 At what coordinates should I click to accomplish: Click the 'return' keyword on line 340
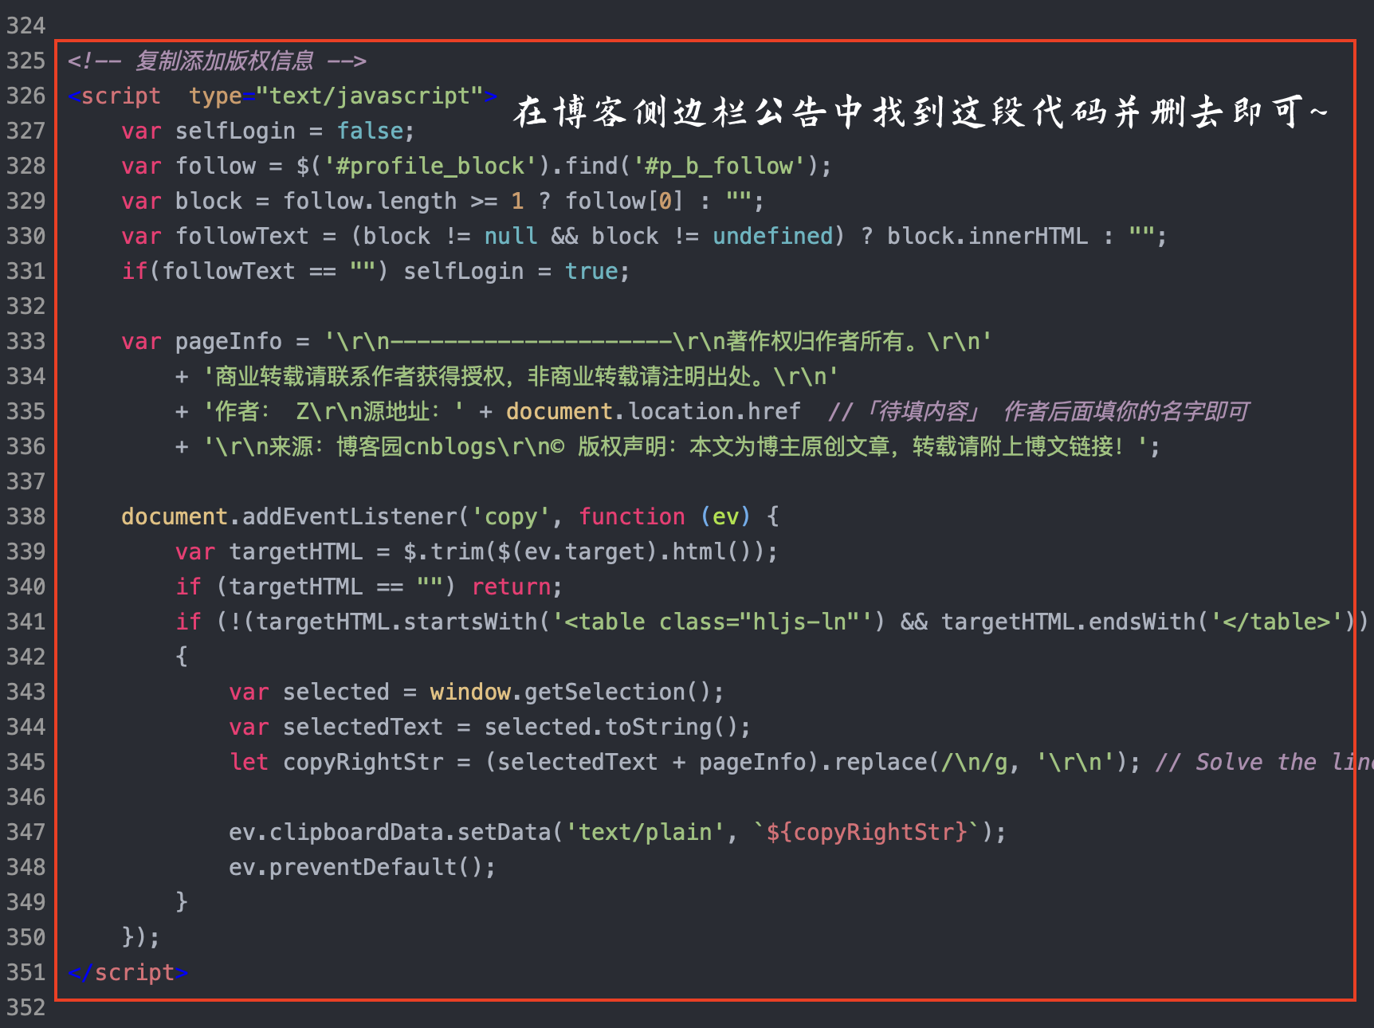click(x=511, y=587)
